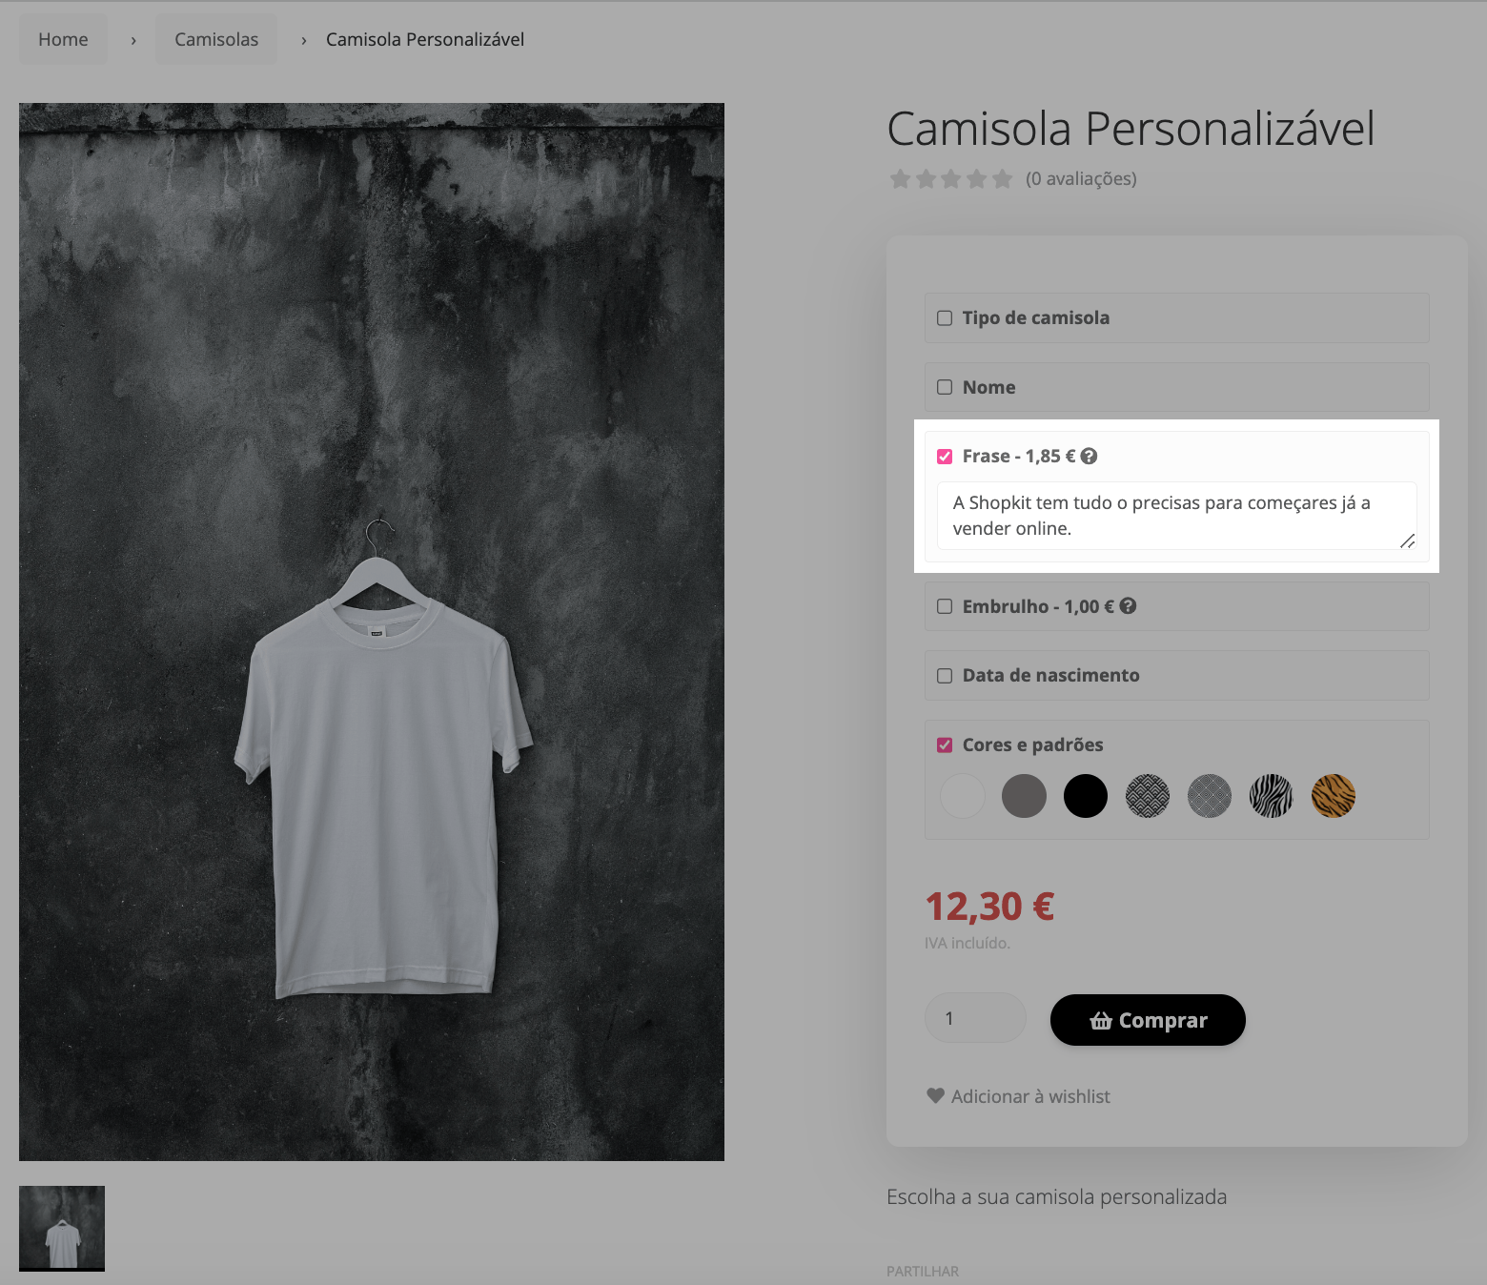The width and height of the screenshot is (1487, 1285).
Task: Click the quantity input field
Action: (974, 1018)
